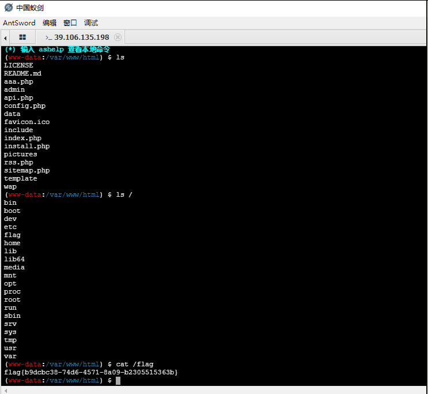428x394 pixels.
Task: Click config.php in the listing
Action: coord(24,106)
